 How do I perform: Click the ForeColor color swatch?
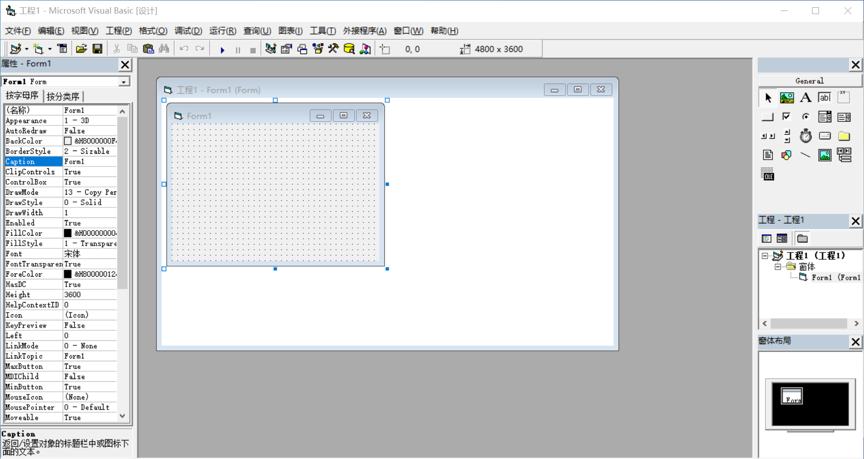click(68, 274)
